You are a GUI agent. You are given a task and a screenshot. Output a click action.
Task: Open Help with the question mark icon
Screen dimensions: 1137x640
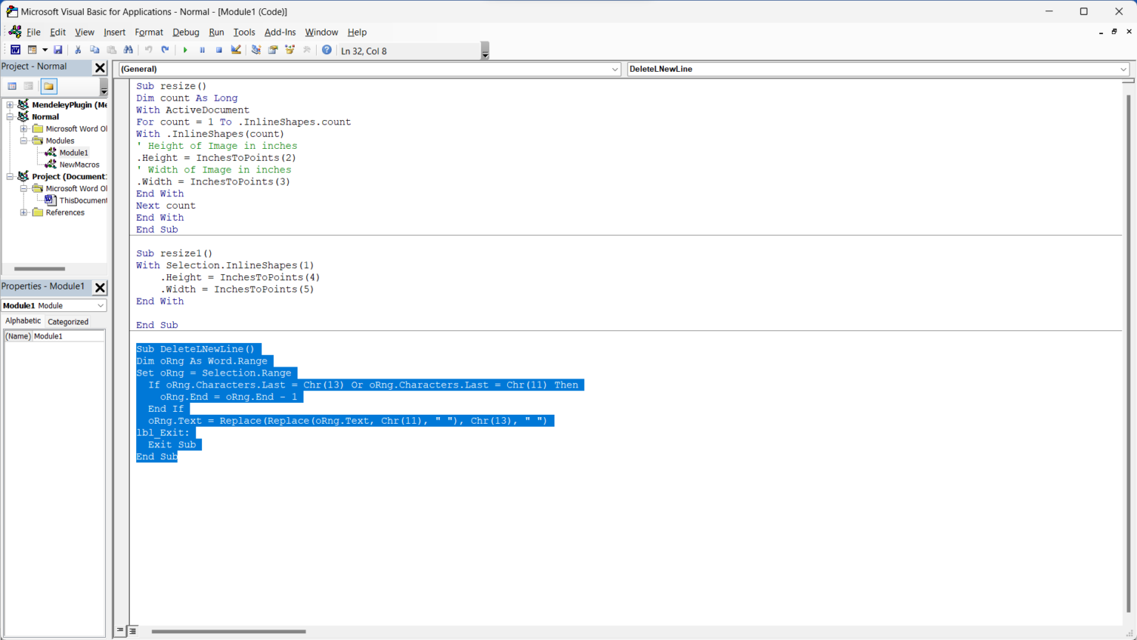pos(326,50)
